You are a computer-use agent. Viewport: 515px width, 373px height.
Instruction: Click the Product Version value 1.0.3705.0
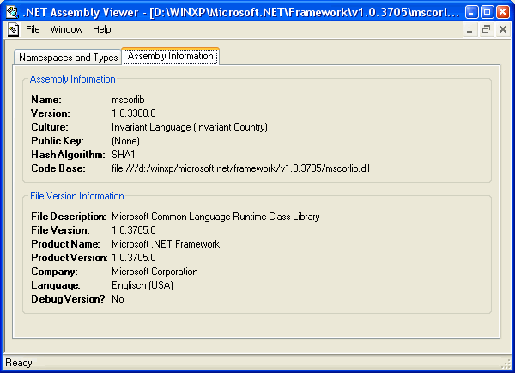[134, 258]
